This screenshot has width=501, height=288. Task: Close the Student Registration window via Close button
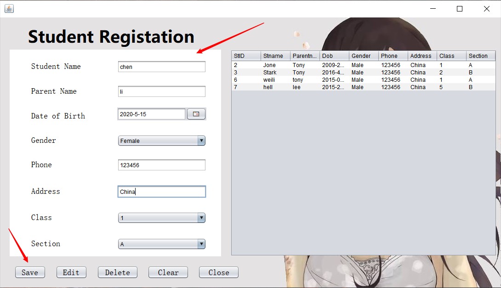[x=218, y=272]
